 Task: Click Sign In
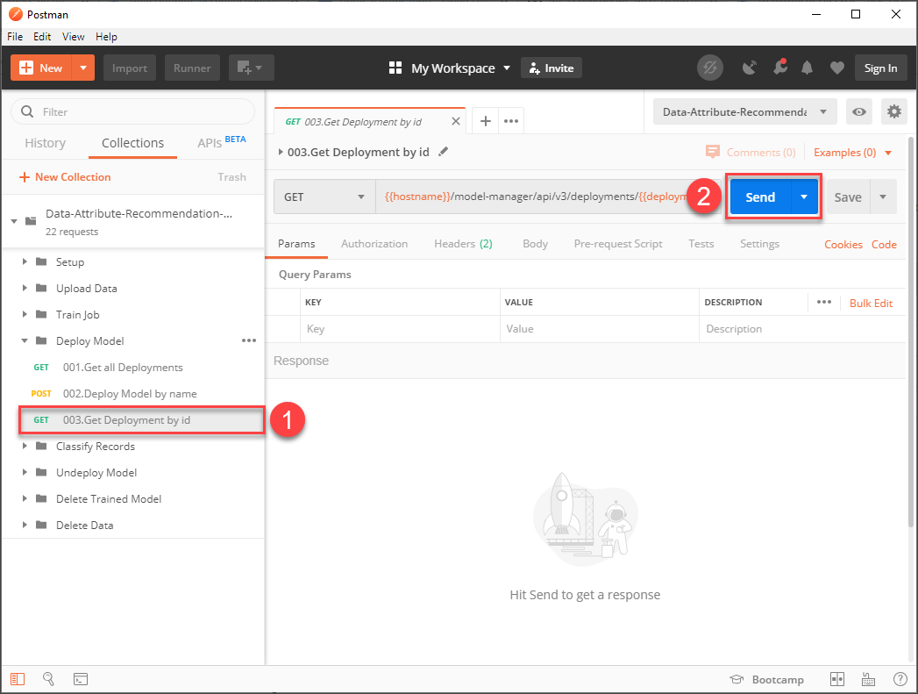click(x=880, y=68)
